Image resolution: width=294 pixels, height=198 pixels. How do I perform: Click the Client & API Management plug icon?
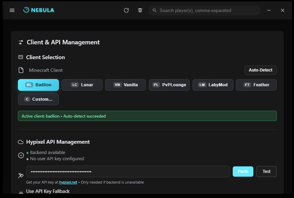point(21,42)
